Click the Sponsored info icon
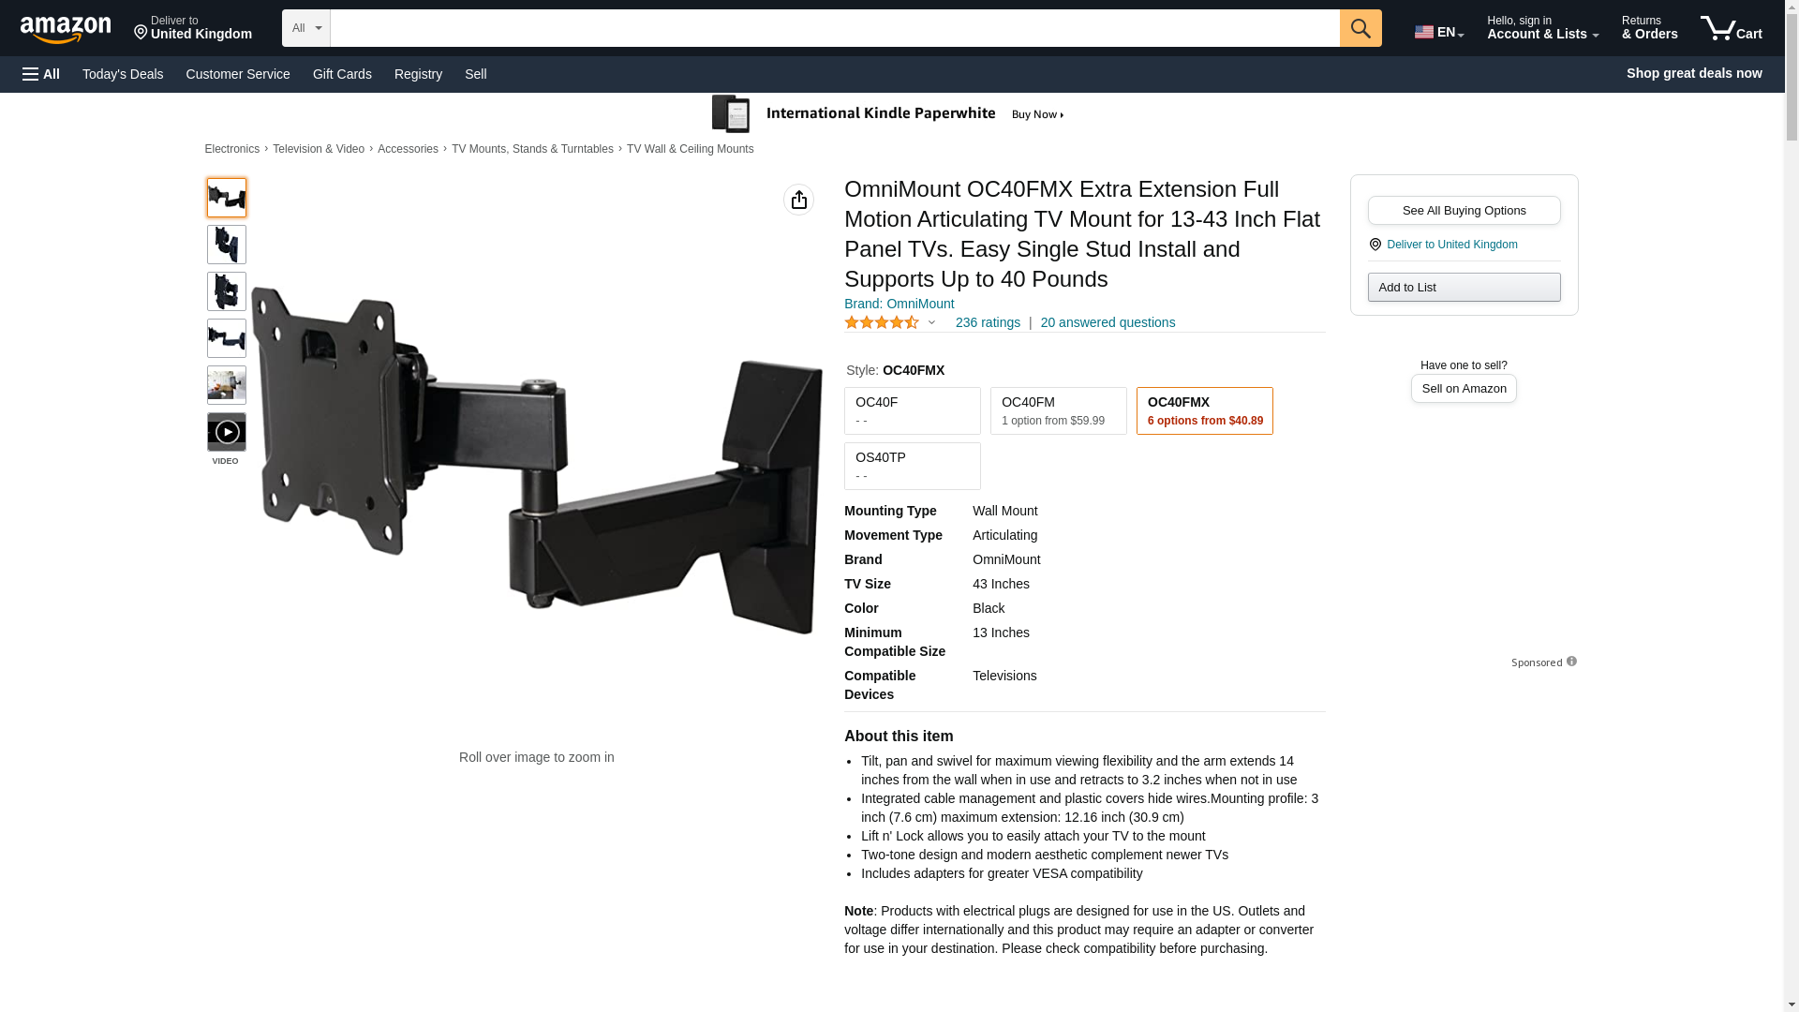The height and width of the screenshot is (1012, 1799). (x=1571, y=662)
